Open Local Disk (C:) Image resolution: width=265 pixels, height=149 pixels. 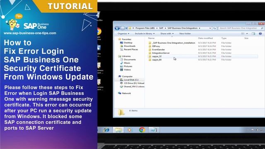131,80
